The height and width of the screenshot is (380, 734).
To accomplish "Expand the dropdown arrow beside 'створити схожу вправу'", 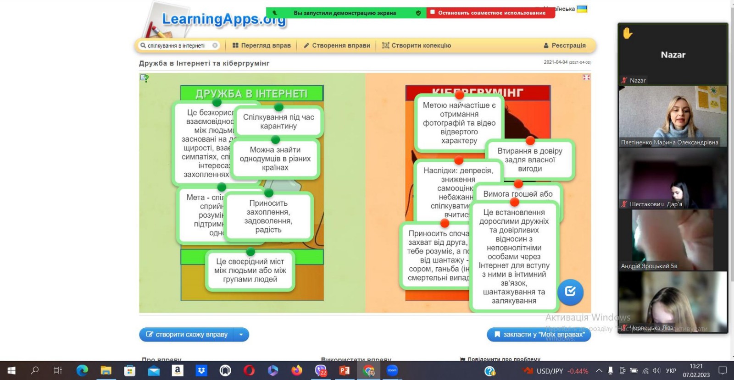I will [241, 335].
